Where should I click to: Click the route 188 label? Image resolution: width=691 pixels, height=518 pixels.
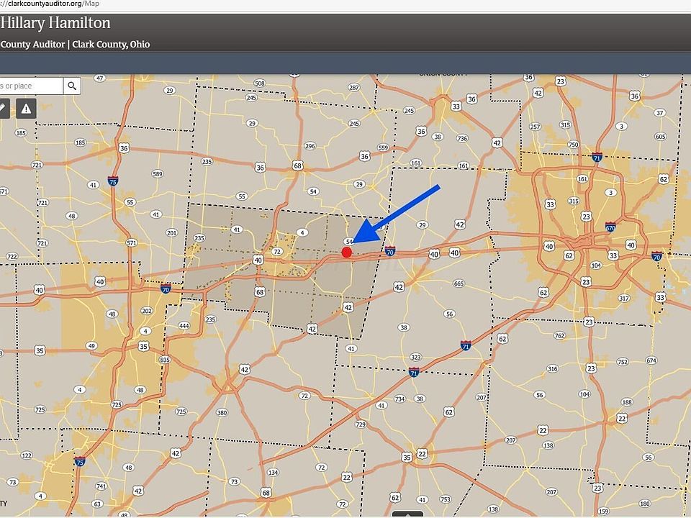[x=627, y=401]
